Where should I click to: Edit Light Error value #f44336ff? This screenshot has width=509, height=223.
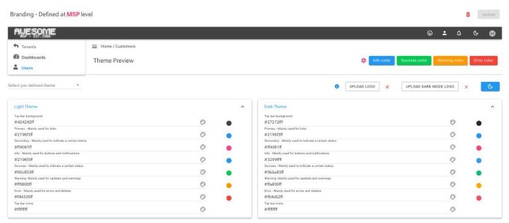(106, 197)
